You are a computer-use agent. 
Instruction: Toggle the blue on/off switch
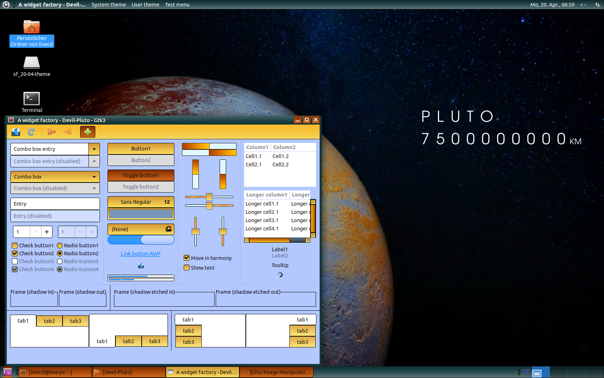[x=141, y=240]
